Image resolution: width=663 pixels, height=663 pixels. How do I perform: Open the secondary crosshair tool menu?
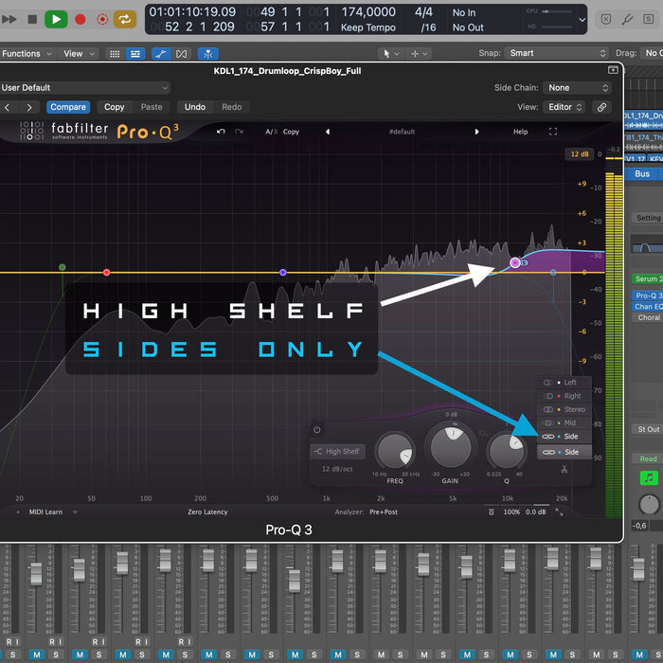click(x=419, y=54)
